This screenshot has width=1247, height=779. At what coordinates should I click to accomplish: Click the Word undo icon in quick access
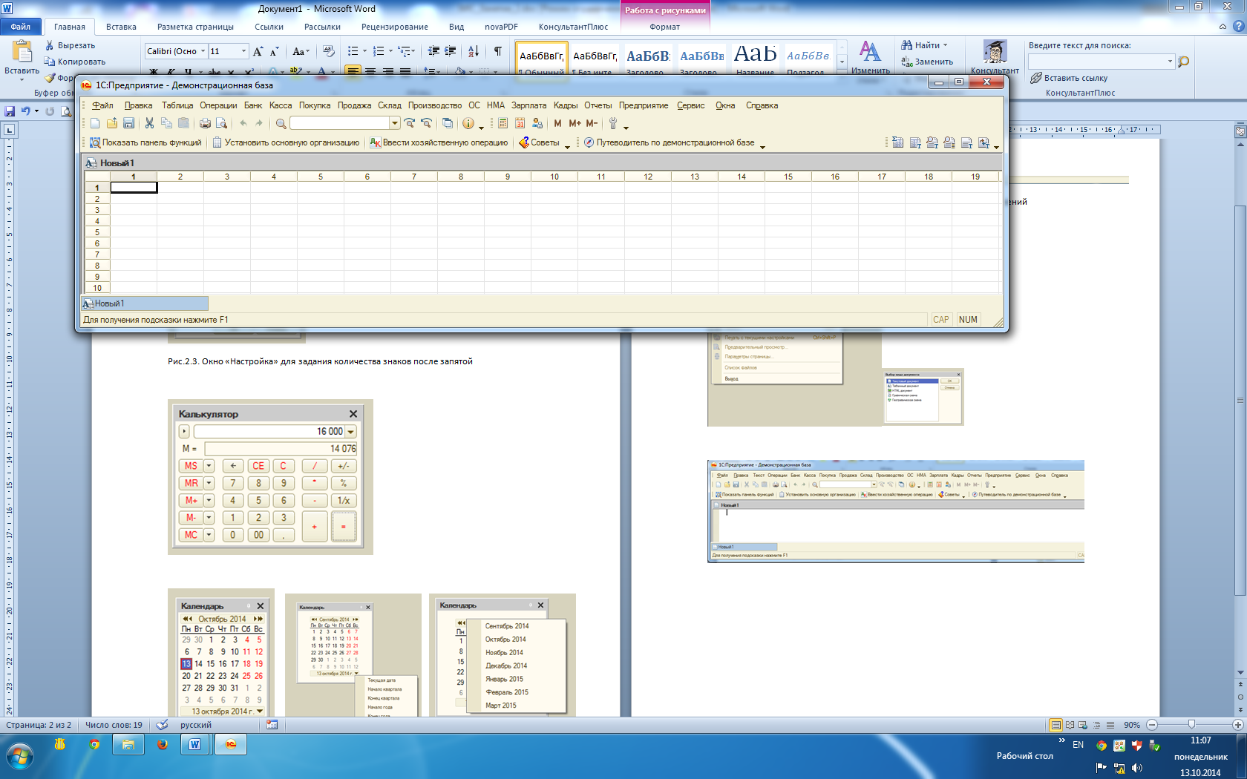click(x=26, y=111)
